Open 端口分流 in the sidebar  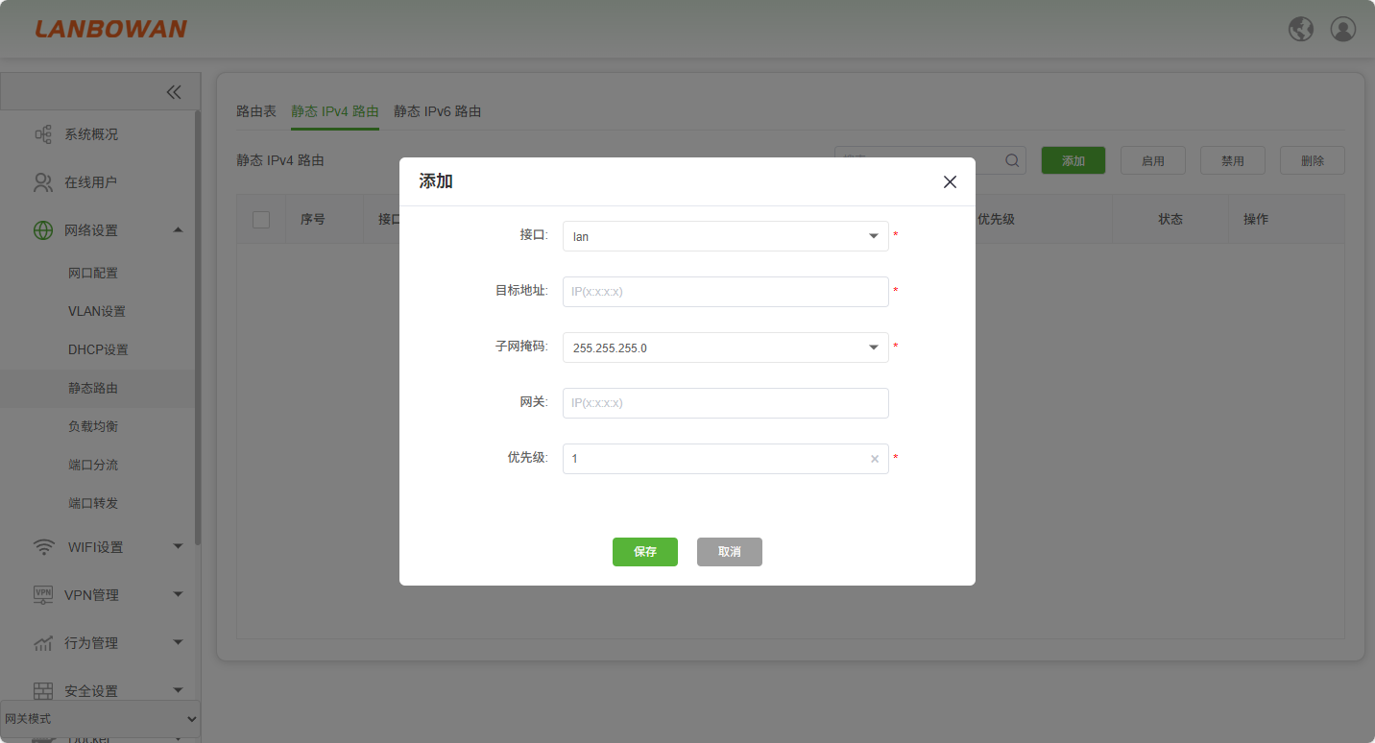93,466
